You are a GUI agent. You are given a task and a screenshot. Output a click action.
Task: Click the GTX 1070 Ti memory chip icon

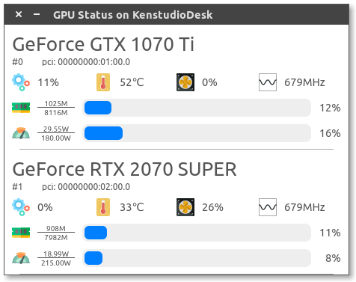pos(21,108)
